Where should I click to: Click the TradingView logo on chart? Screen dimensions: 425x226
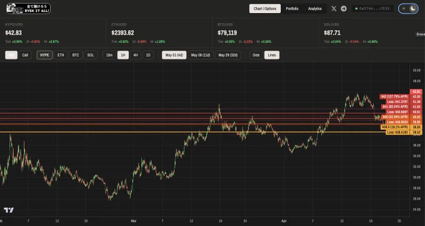coord(9,210)
